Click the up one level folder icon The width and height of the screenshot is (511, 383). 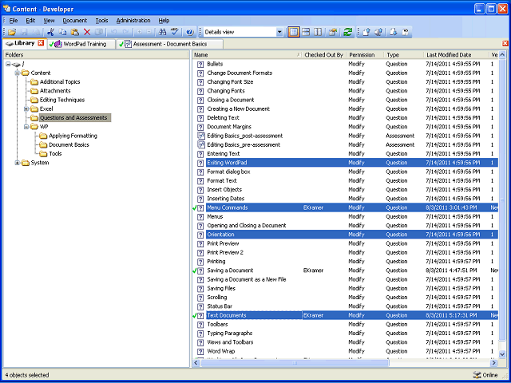click(332, 32)
